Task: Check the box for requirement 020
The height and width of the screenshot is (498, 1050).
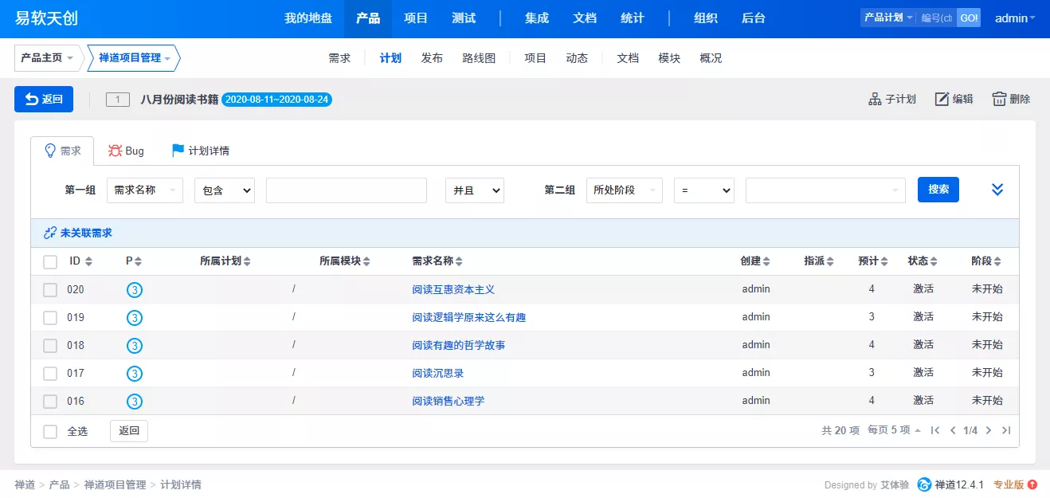Action: click(50, 290)
